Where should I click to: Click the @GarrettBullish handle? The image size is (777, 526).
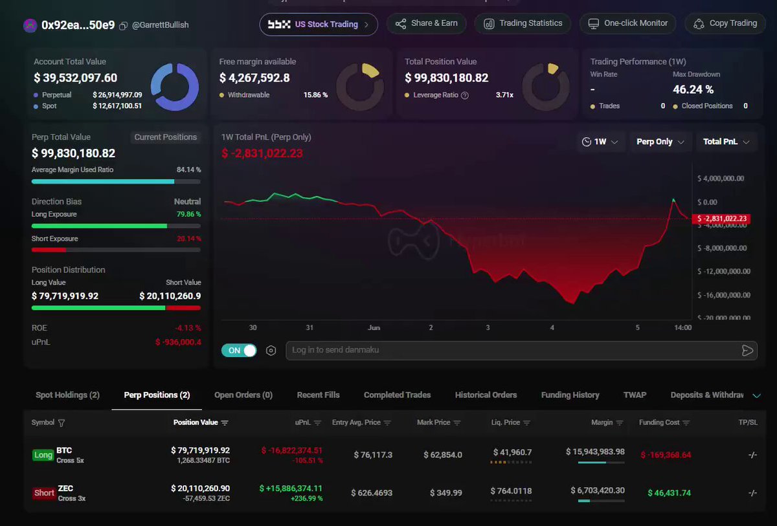point(161,26)
